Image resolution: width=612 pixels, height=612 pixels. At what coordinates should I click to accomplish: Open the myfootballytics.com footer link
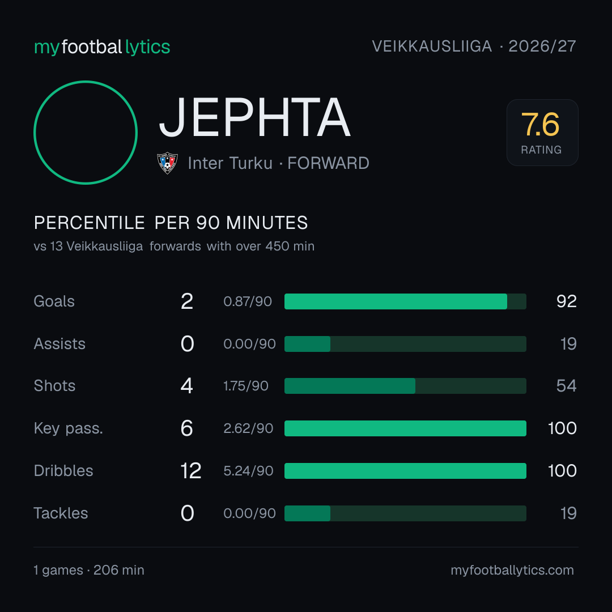coord(512,570)
